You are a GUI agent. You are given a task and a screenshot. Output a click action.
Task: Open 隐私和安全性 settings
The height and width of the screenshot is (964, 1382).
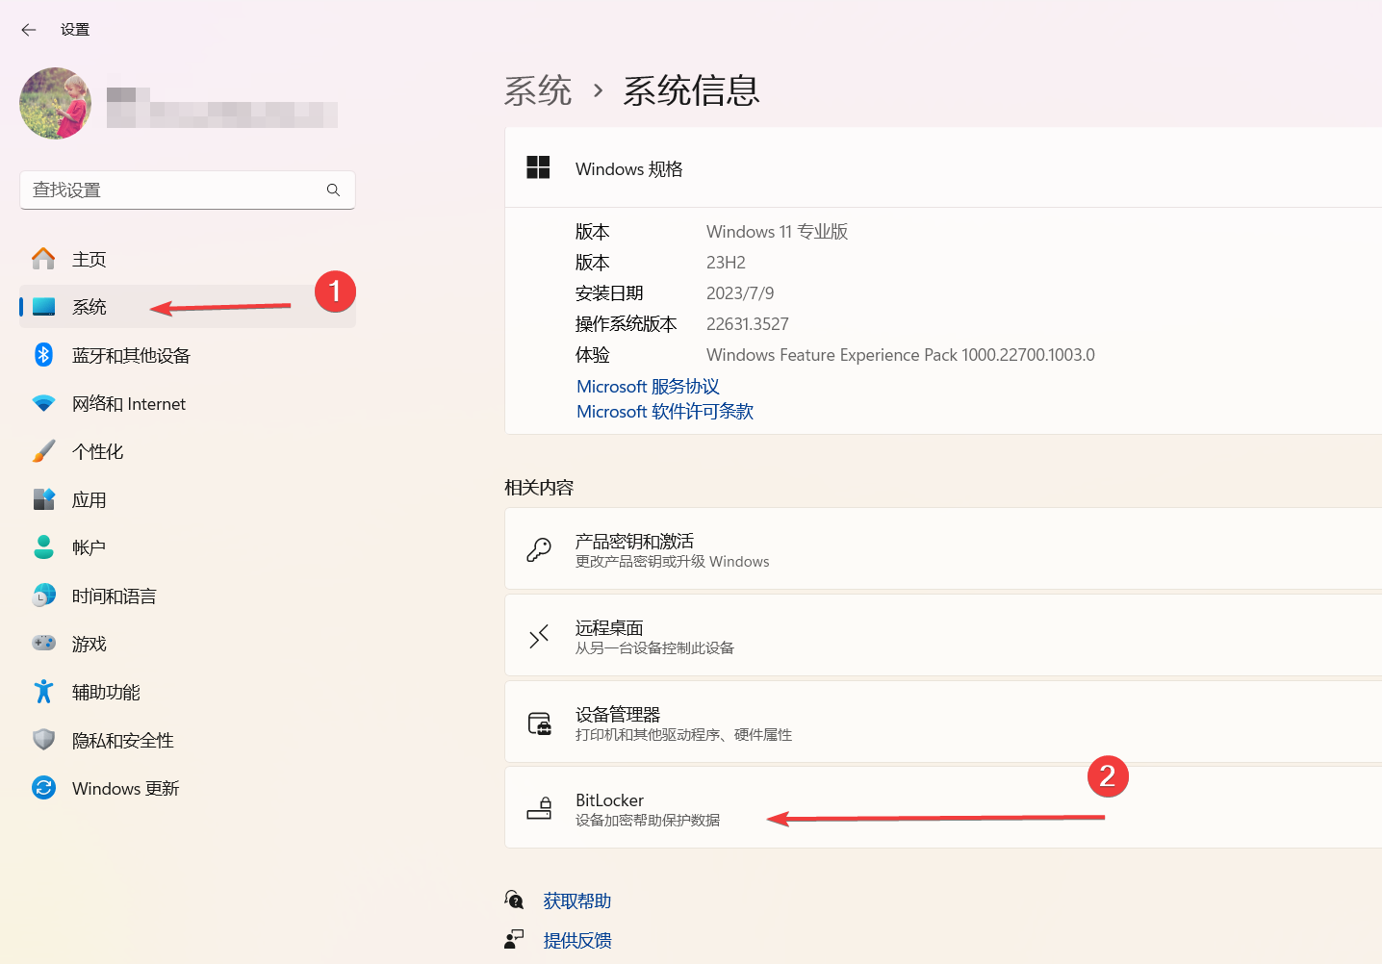point(188,740)
